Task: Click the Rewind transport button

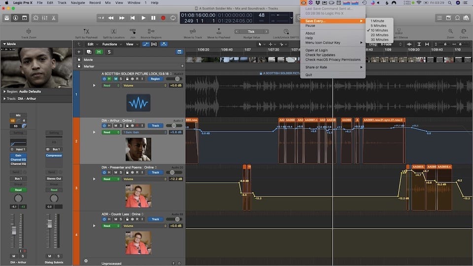Action: tap(111, 18)
